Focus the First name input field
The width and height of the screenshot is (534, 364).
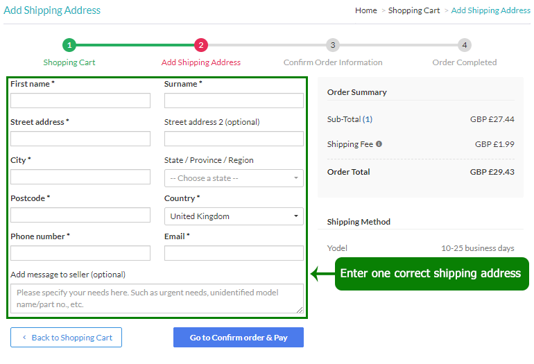coord(80,101)
